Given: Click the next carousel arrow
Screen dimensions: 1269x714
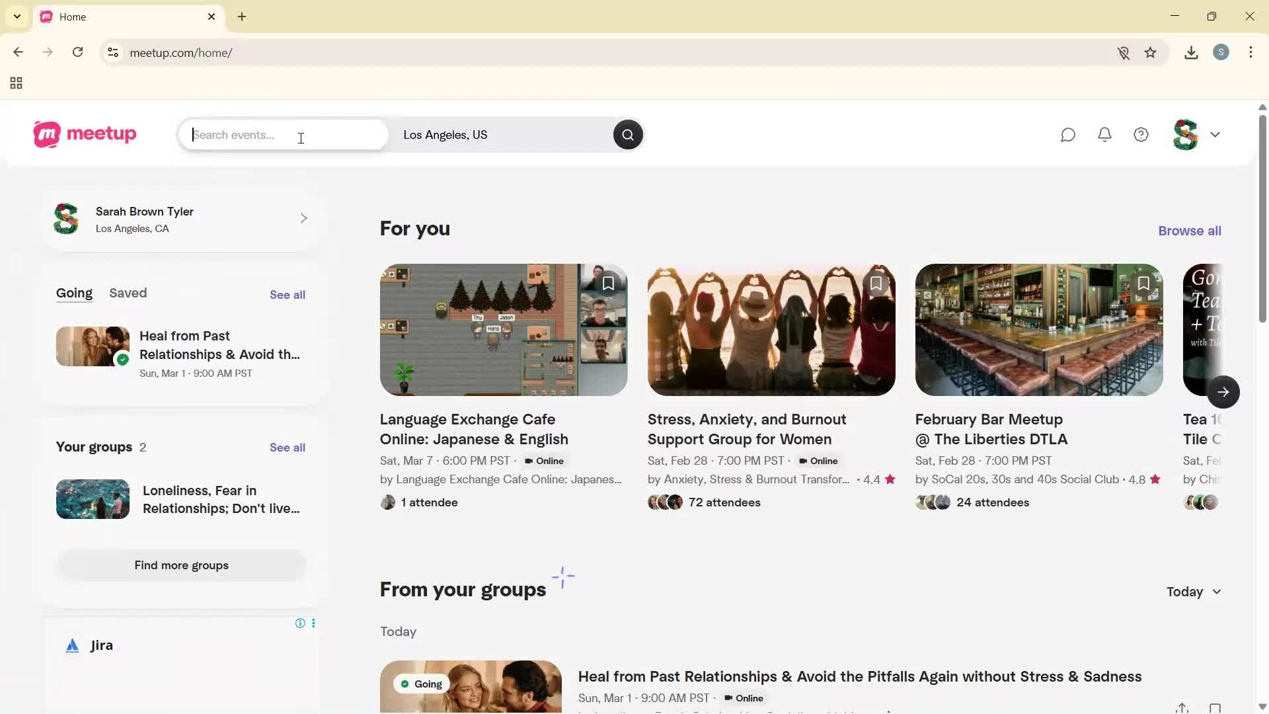Looking at the screenshot, I should click(1223, 392).
